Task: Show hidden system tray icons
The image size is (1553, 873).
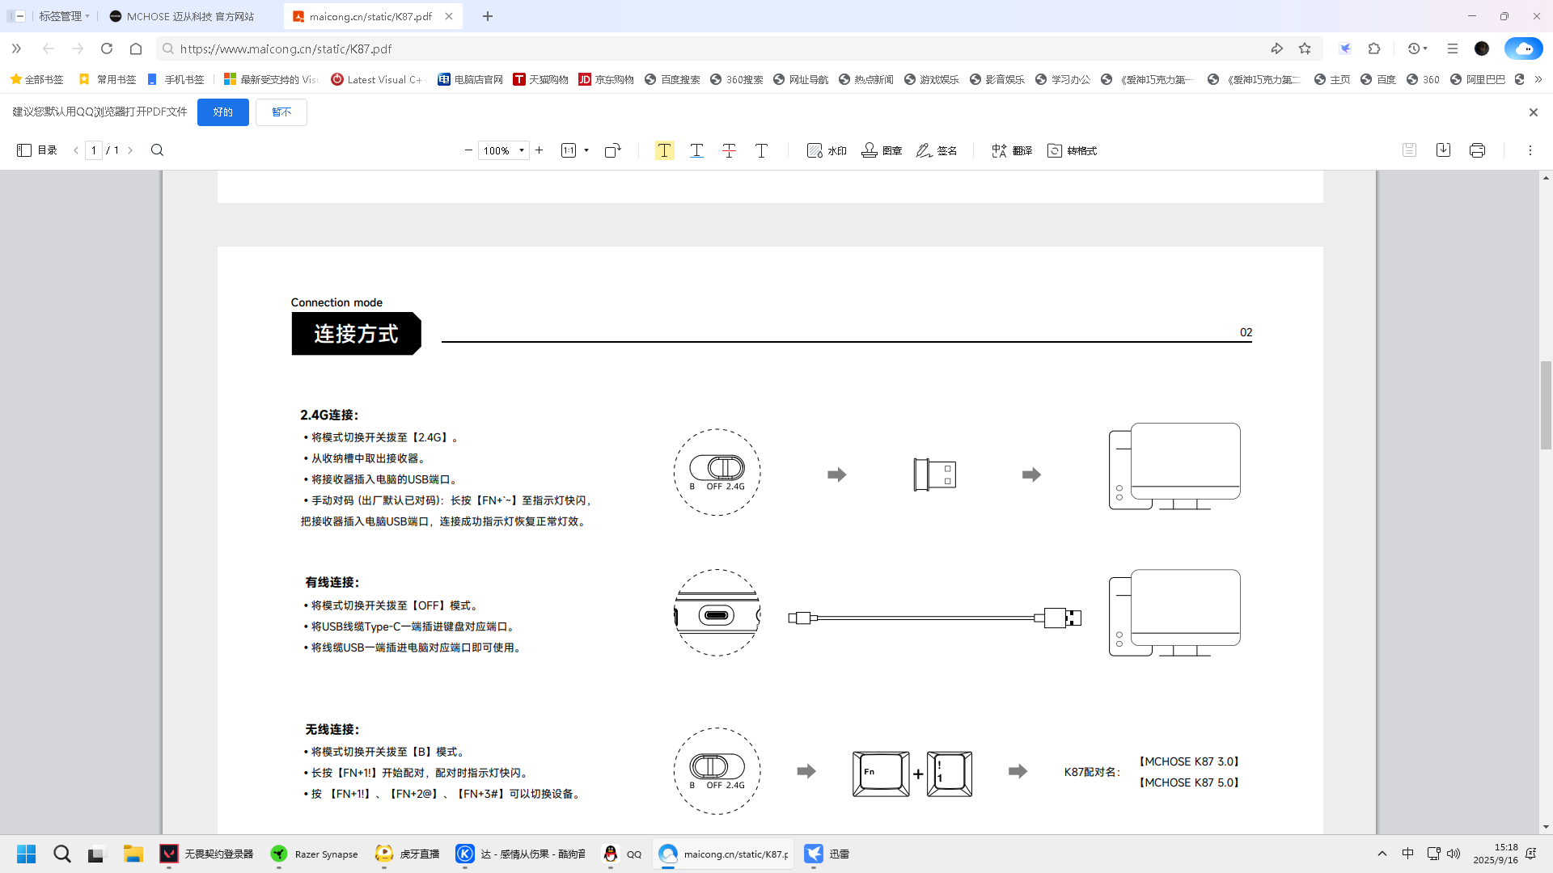Action: [1382, 854]
